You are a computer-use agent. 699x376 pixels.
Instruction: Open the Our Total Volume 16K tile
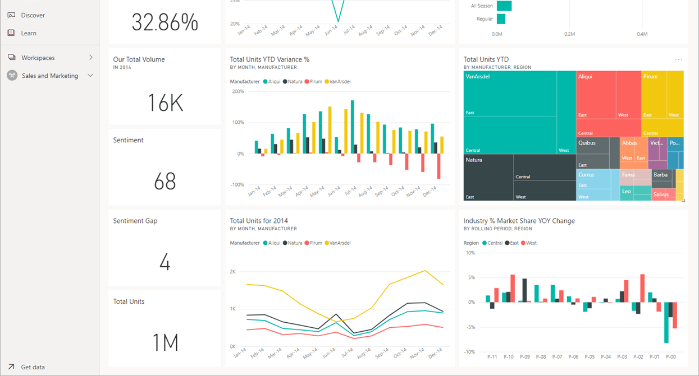[165, 87]
